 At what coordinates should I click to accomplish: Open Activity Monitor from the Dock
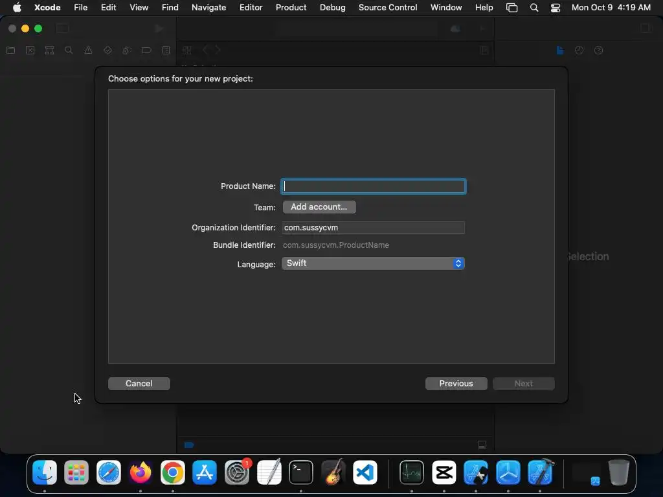(412, 472)
